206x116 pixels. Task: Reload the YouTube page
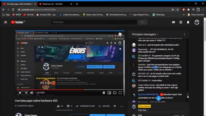[13, 10]
